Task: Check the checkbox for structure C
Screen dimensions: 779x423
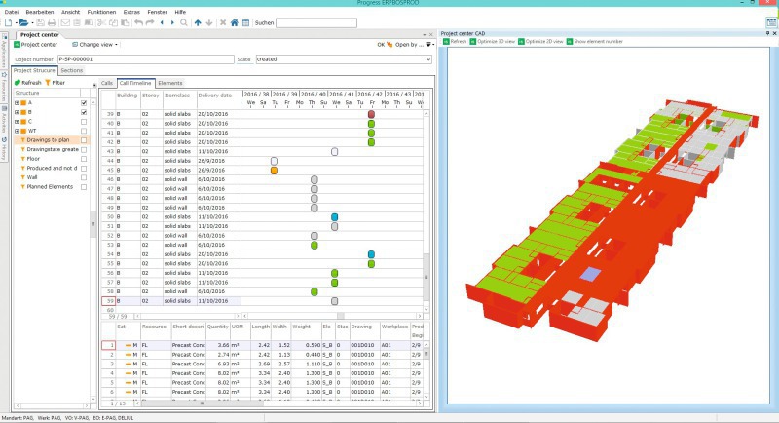Action: [84, 122]
